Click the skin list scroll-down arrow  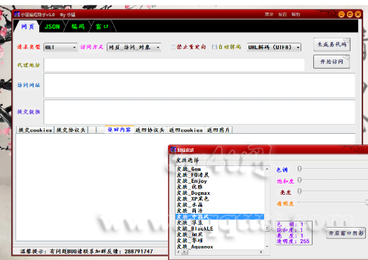(267, 247)
